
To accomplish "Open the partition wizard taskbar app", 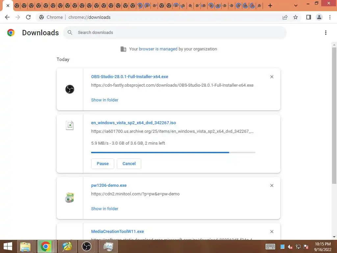I will pyautogui.click(x=67, y=246).
